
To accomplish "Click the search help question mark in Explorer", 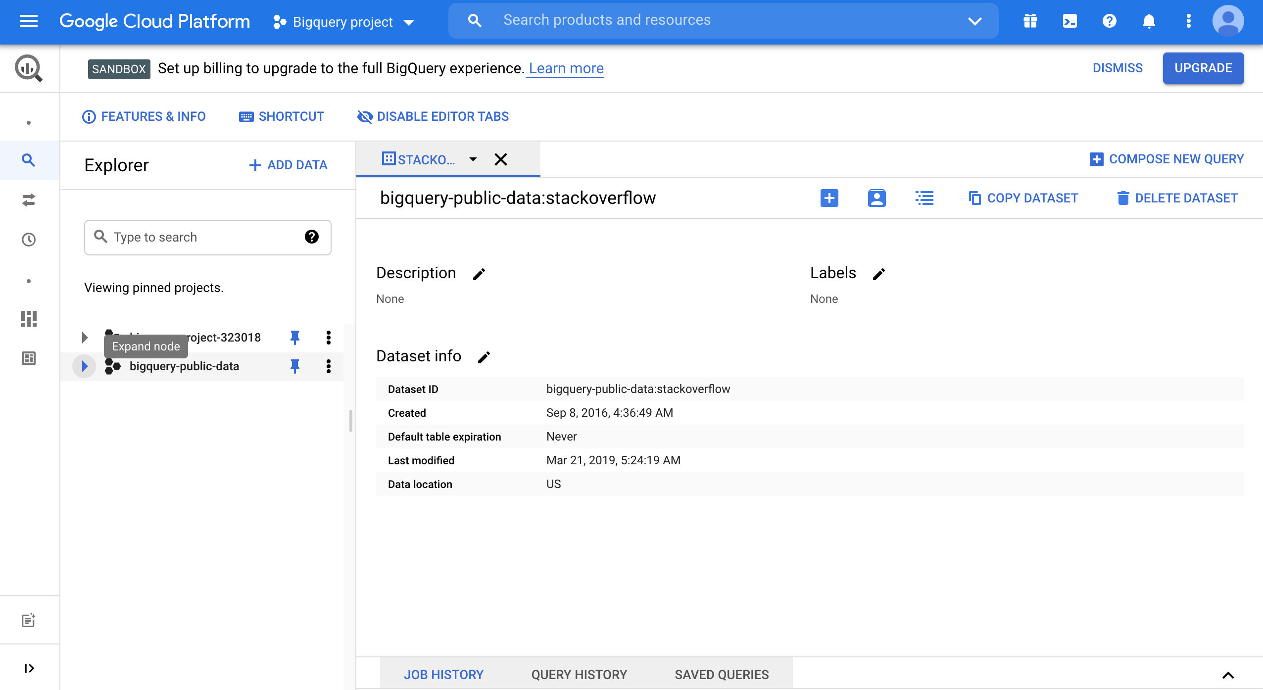I will (x=312, y=237).
